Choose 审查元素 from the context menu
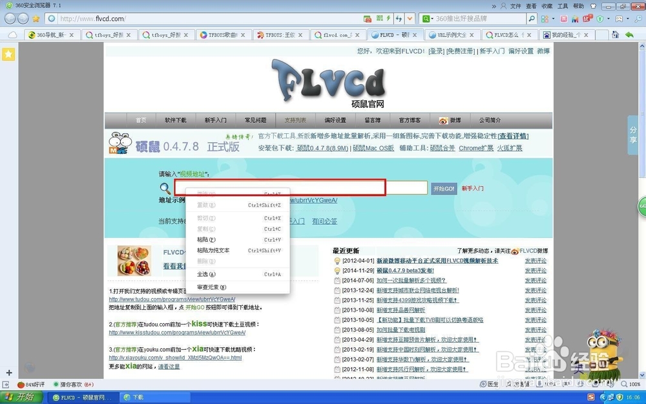The height and width of the screenshot is (404, 646). coord(238,288)
